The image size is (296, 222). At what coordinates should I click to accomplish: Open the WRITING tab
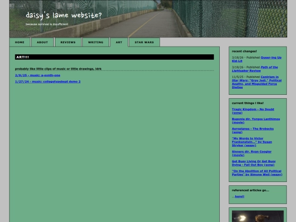(96, 42)
